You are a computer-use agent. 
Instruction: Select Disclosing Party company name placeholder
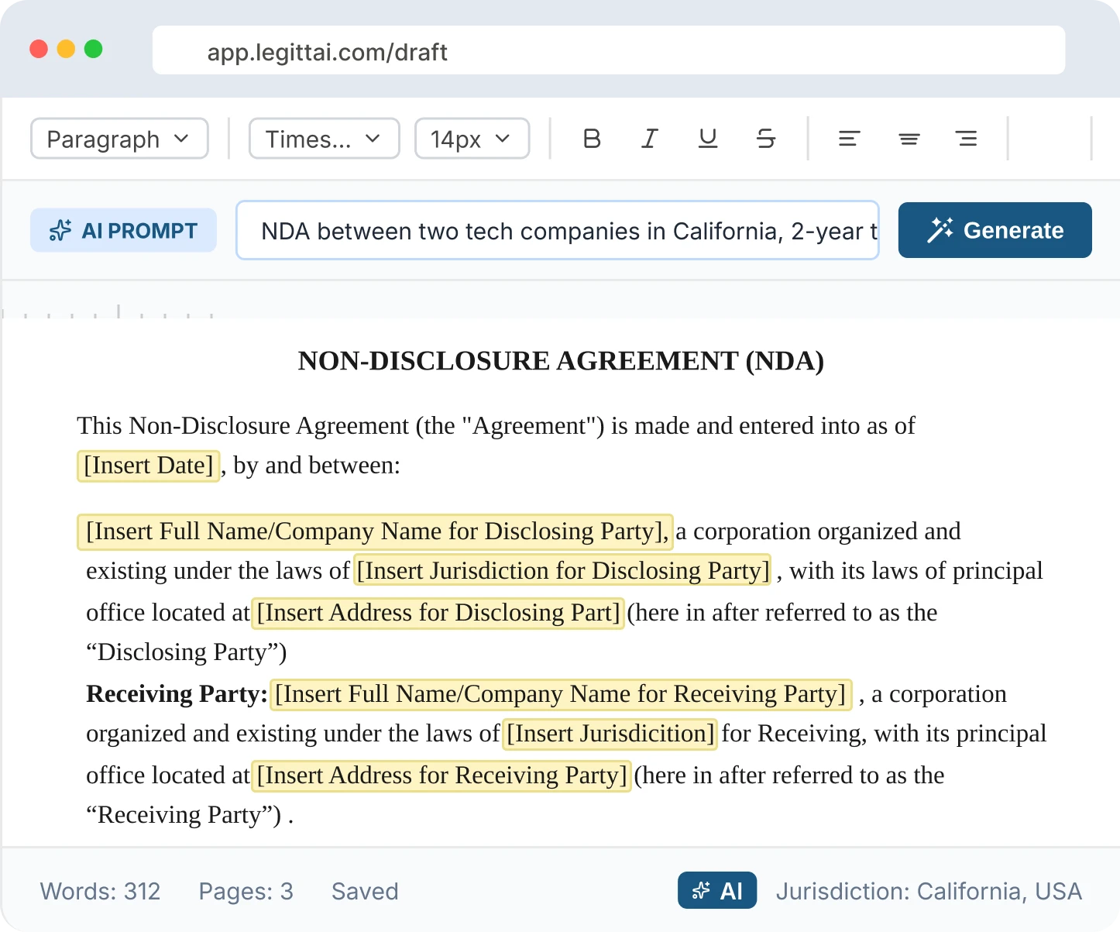tap(375, 531)
